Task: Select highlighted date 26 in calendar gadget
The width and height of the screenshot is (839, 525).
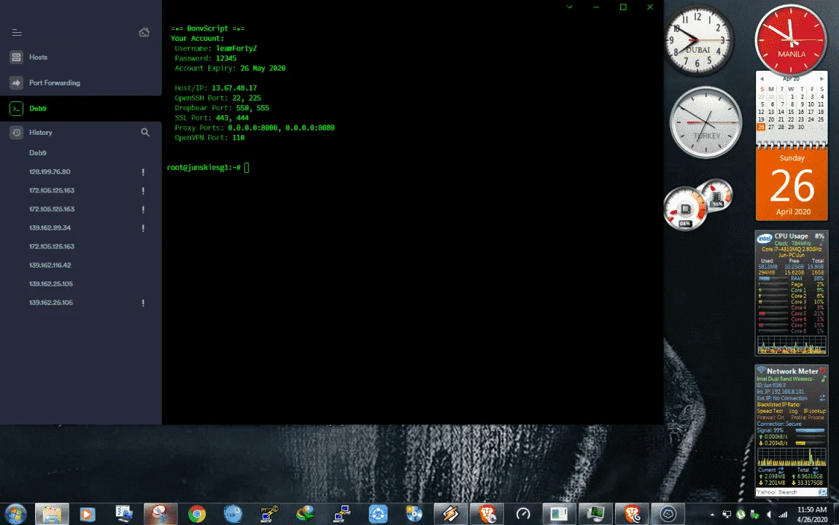Action: tap(761, 128)
